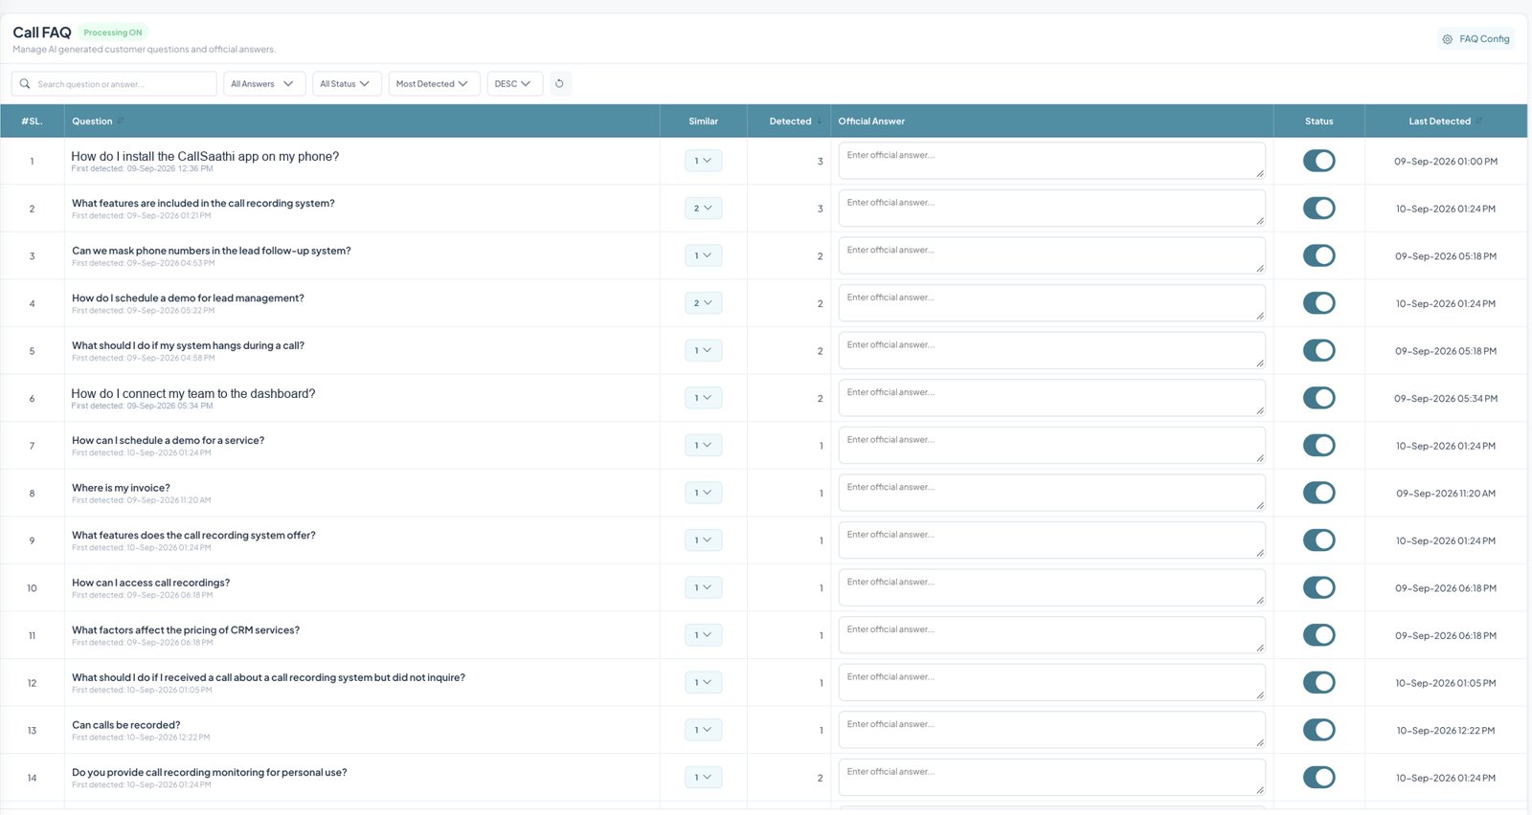Select question 'What features does the call recording system offer?'
Viewport: 1532px width, 815px height.
pyautogui.click(x=193, y=535)
